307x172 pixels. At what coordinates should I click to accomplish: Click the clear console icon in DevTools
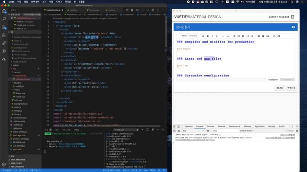pyautogui.click(x=178, y=130)
